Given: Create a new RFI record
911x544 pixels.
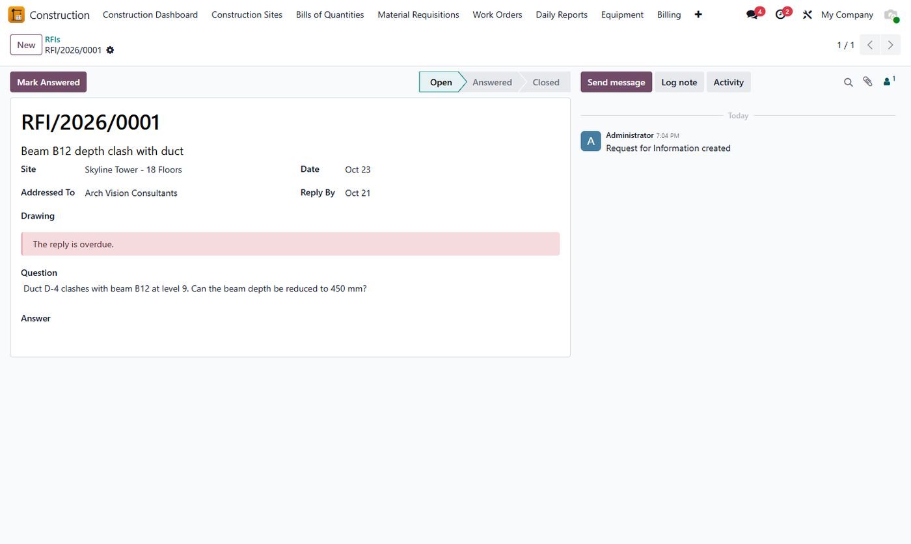Looking at the screenshot, I should pyautogui.click(x=26, y=45).
